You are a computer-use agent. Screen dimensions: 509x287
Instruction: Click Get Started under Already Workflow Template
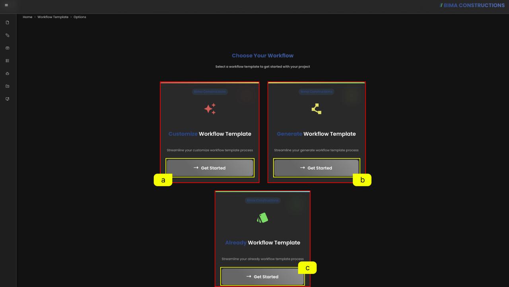pos(262,277)
